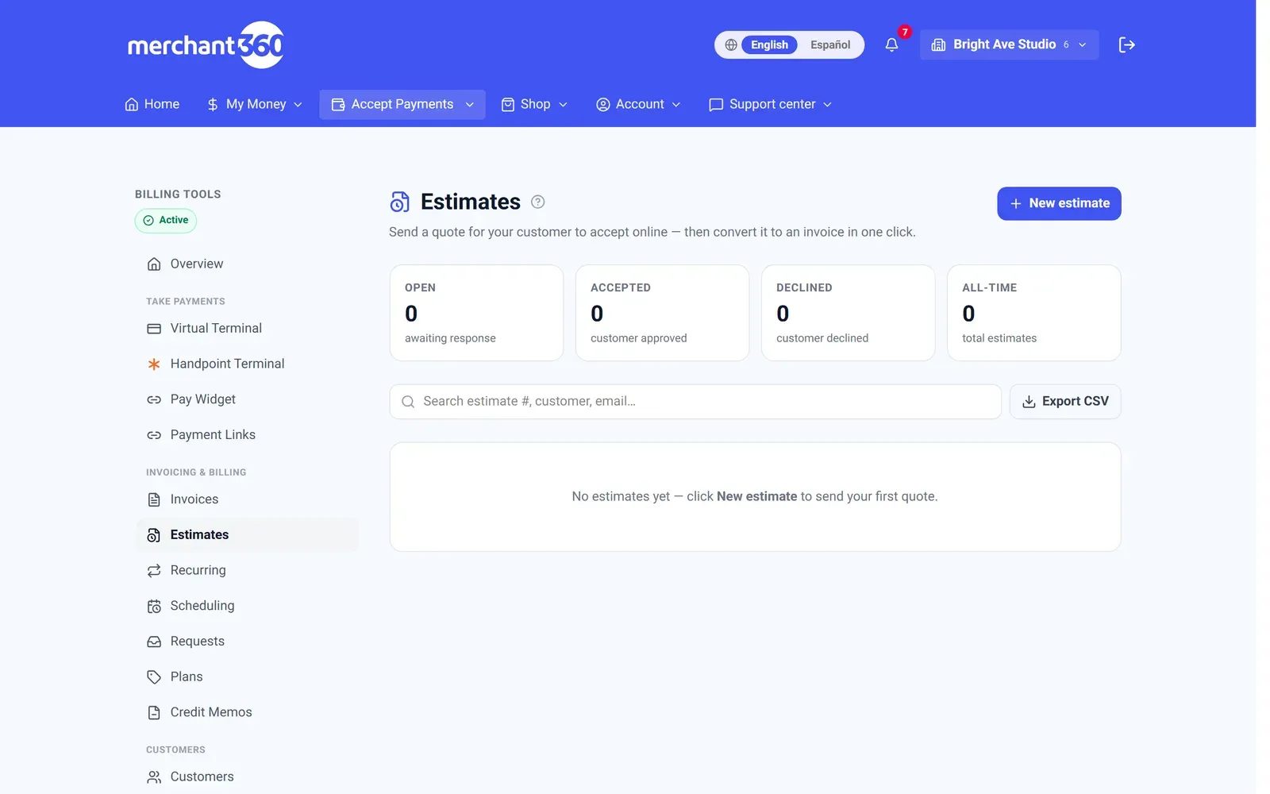Open the Scheduling sidebar item
The height and width of the screenshot is (794, 1270).
[x=248, y=607]
